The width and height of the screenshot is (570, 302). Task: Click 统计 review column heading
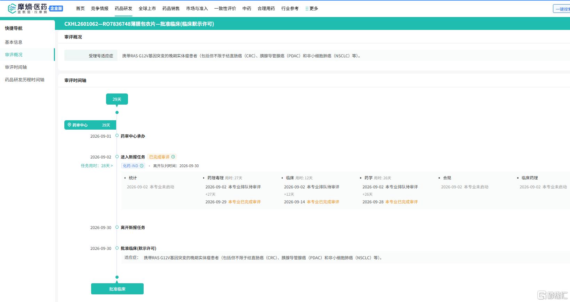133,178
